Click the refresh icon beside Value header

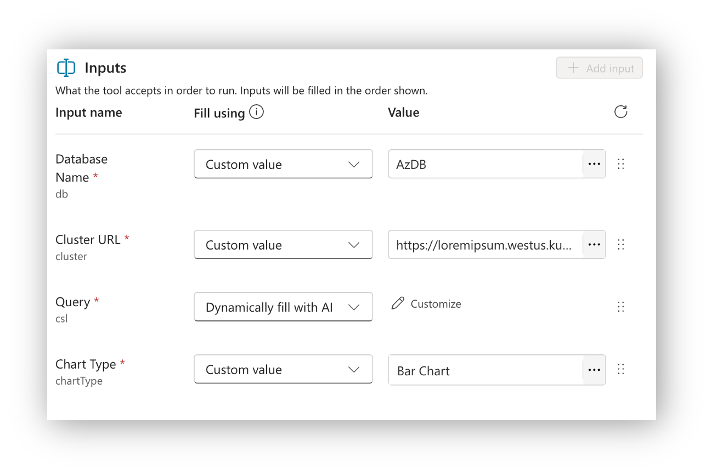(620, 112)
